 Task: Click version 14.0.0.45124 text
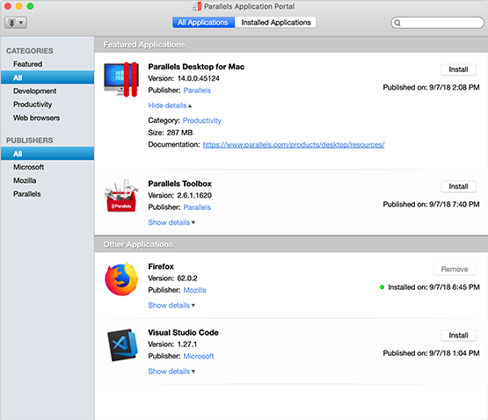coord(199,78)
